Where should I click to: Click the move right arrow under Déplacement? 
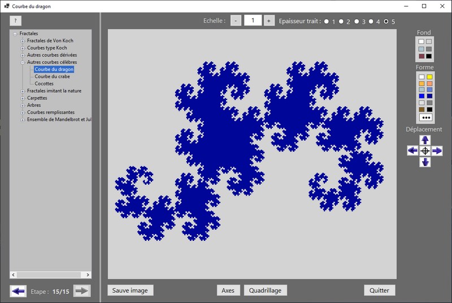(437, 151)
